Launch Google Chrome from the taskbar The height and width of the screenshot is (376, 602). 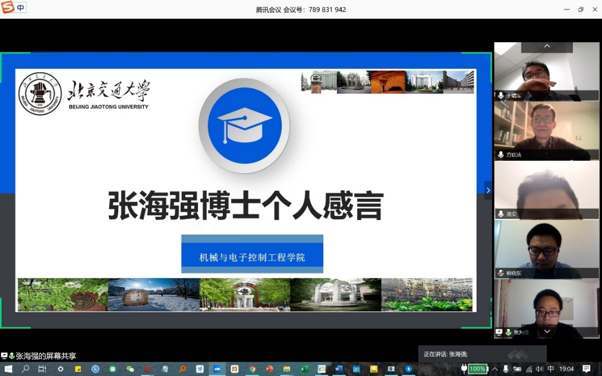coord(252,369)
